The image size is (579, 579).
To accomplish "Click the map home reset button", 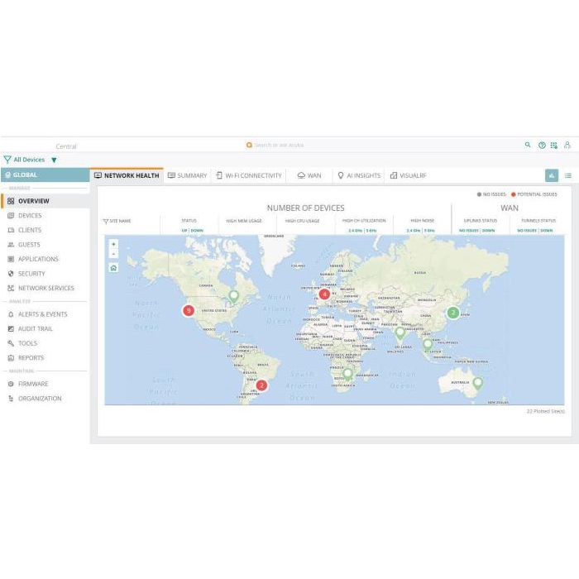I will pyautogui.click(x=113, y=267).
